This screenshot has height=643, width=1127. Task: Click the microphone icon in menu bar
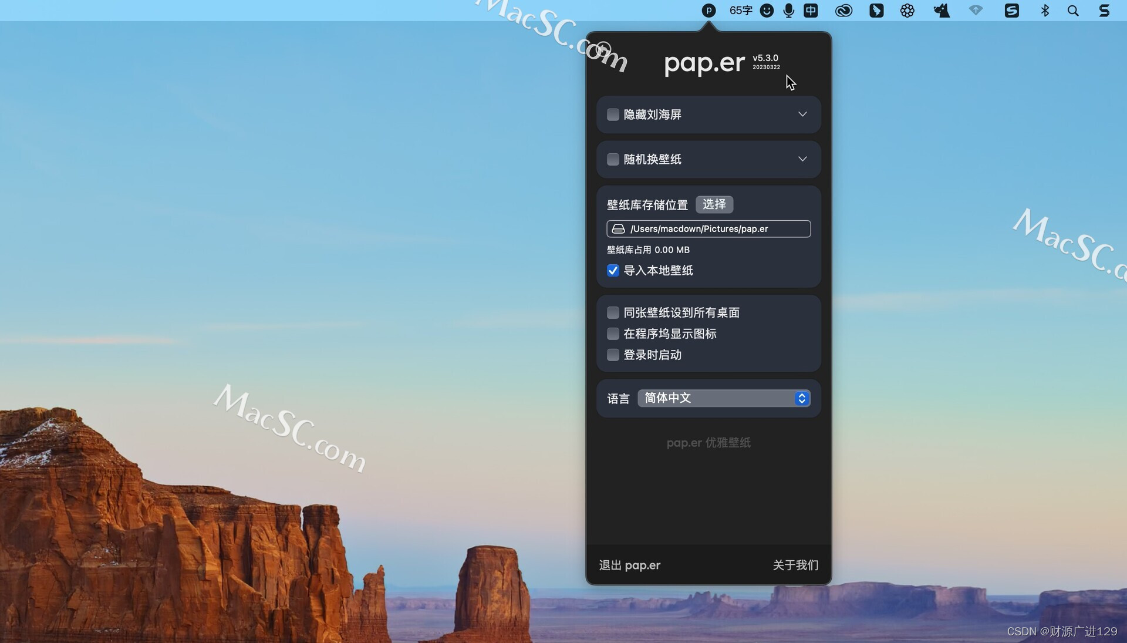click(x=789, y=11)
